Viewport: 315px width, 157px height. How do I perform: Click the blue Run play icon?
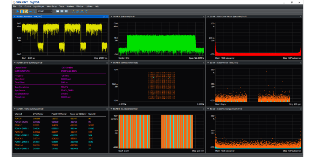click(17, 11)
